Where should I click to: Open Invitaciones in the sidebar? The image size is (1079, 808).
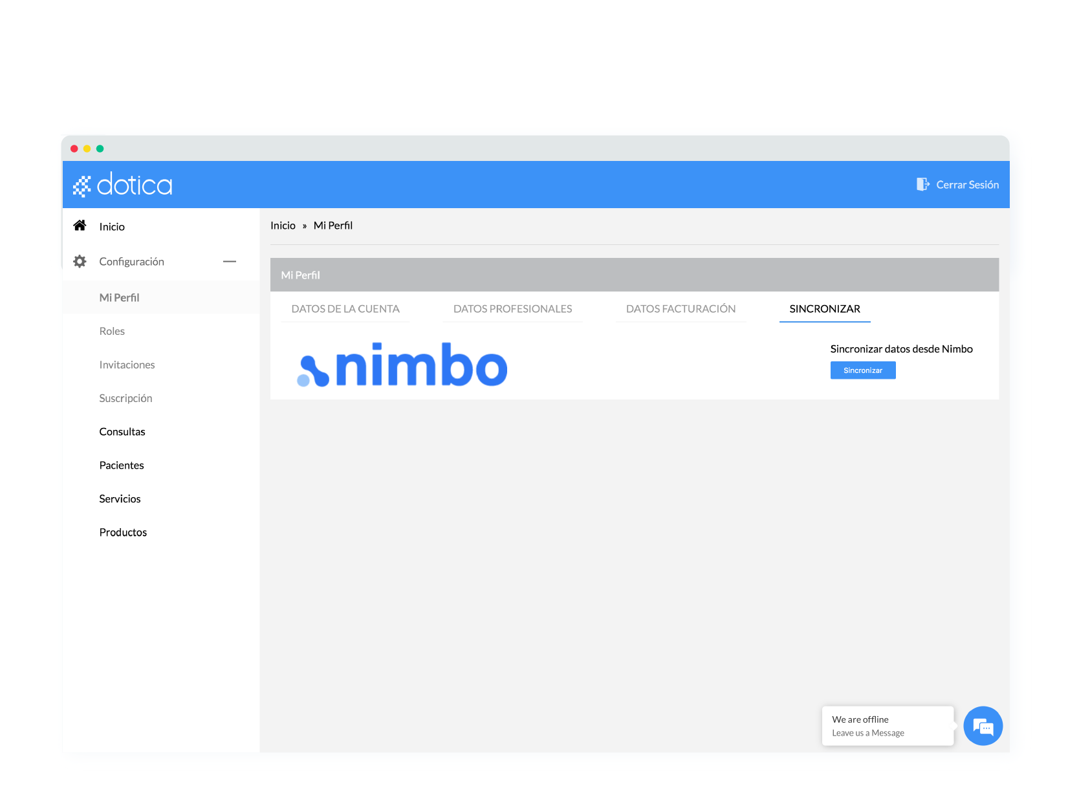[x=127, y=365]
